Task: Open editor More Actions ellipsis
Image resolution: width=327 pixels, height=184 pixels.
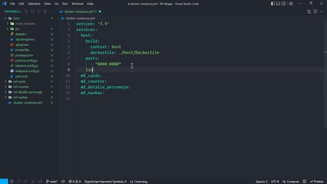Action: click(x=321, y=12)
